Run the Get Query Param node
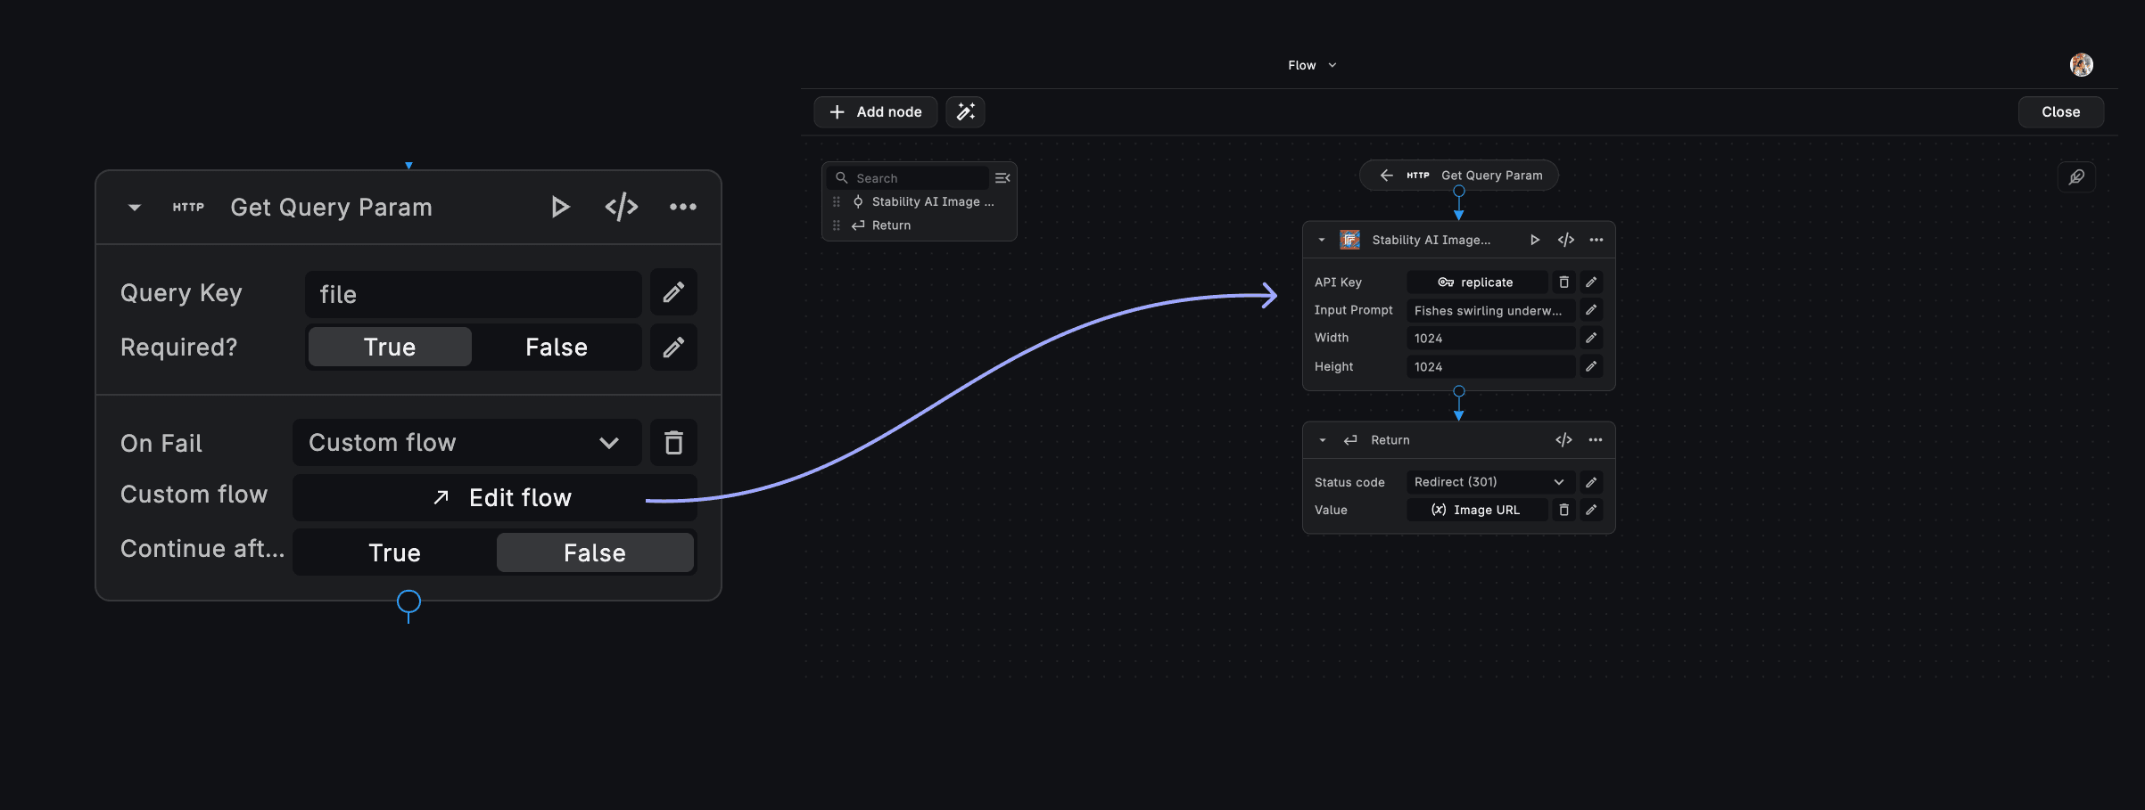 (559, 207)
